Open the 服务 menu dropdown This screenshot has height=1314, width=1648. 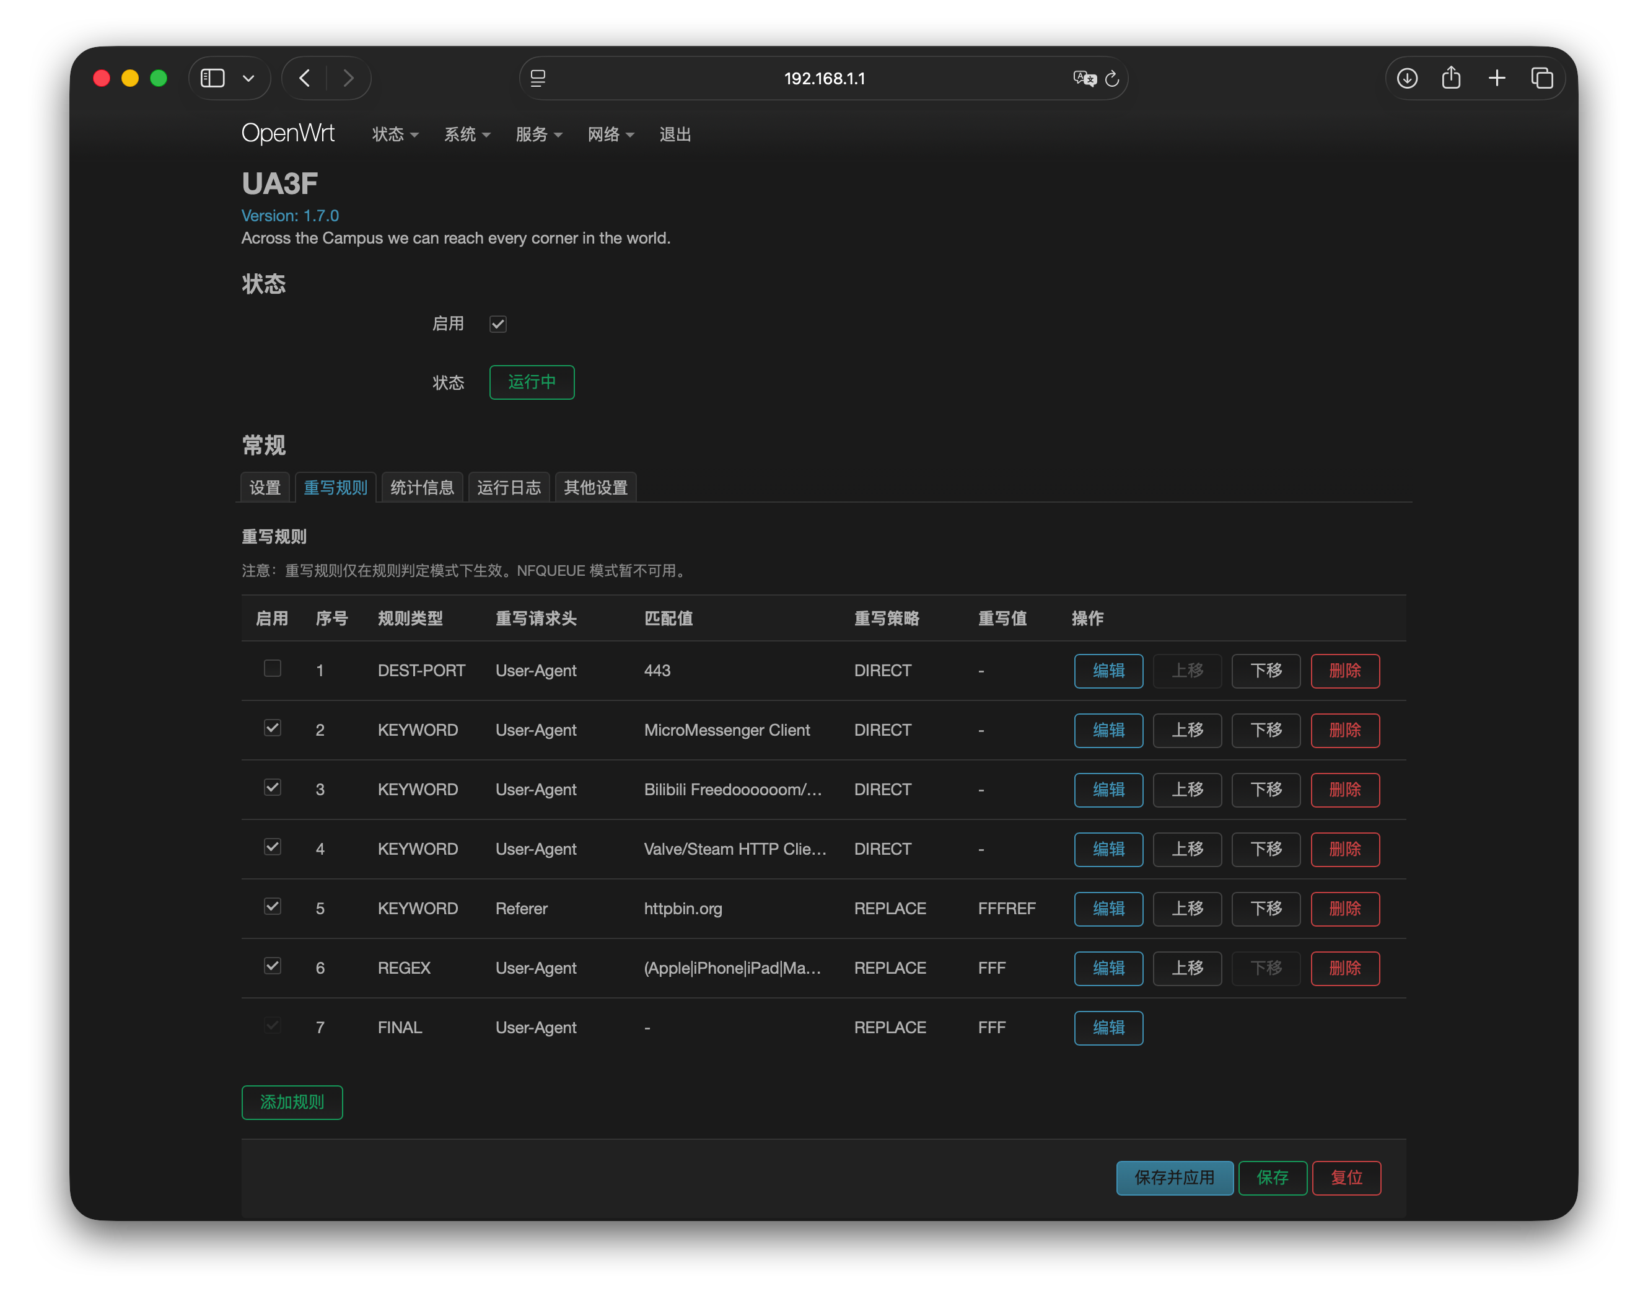(x=538, y=134)
